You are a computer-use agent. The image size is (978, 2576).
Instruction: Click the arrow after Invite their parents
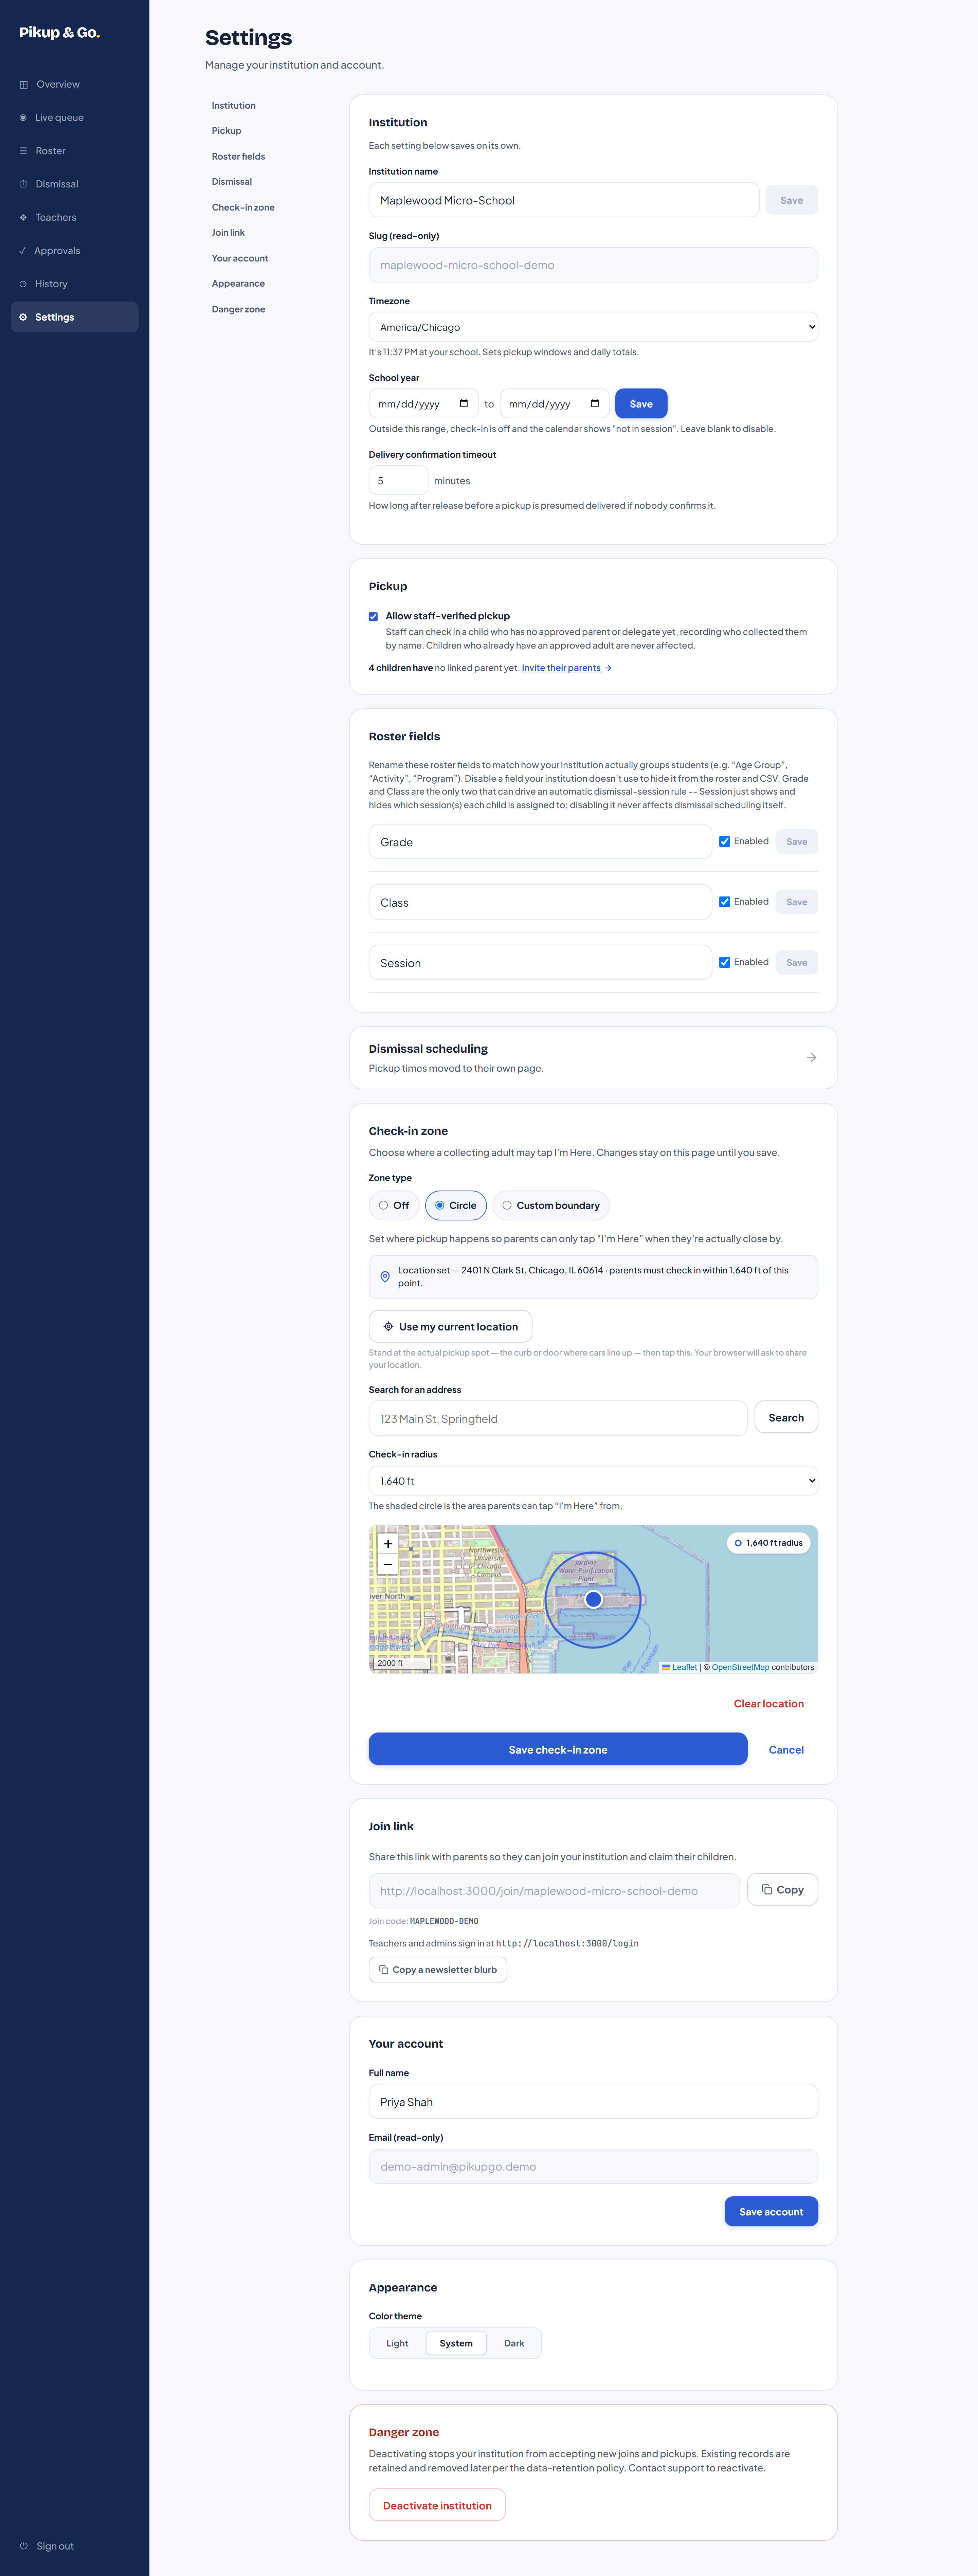tap(608, 668)
